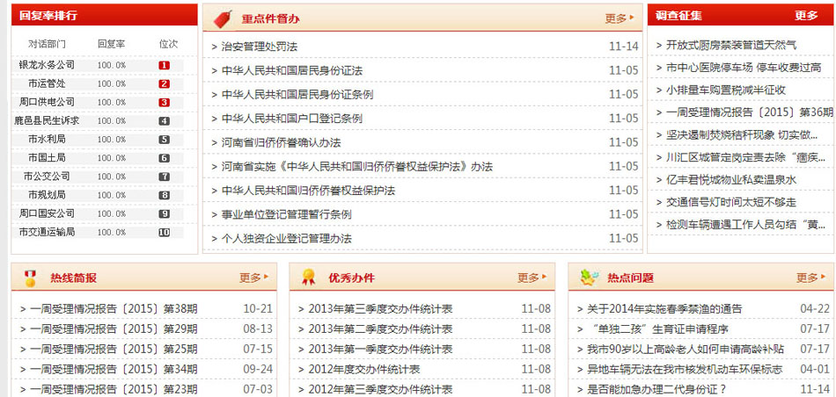836x397 pixels.
Task: Expand 更多 in the 热线简报 panel
Action: [253, 278]
